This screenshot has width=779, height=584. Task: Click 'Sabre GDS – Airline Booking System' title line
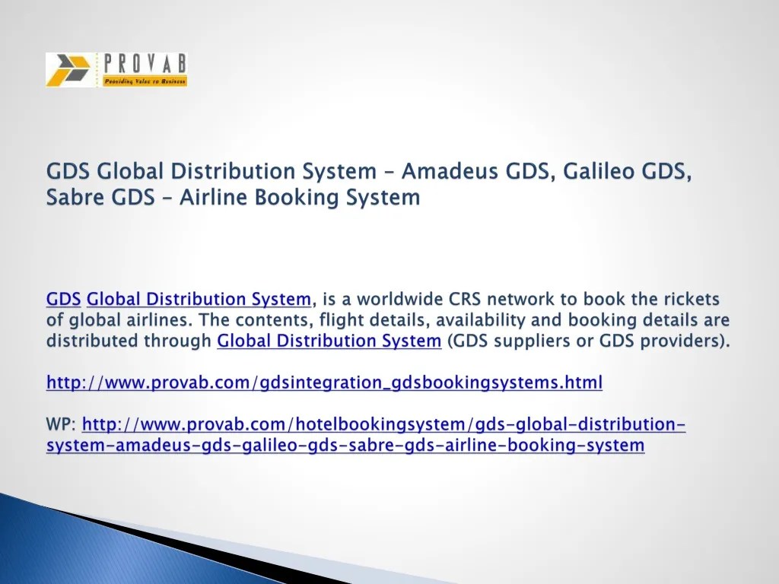(x=233, y=197)
